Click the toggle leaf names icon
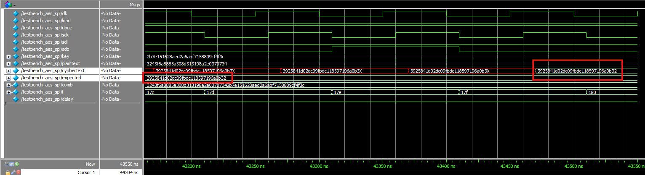The image size is (645, 175). [x=7, y=164]
